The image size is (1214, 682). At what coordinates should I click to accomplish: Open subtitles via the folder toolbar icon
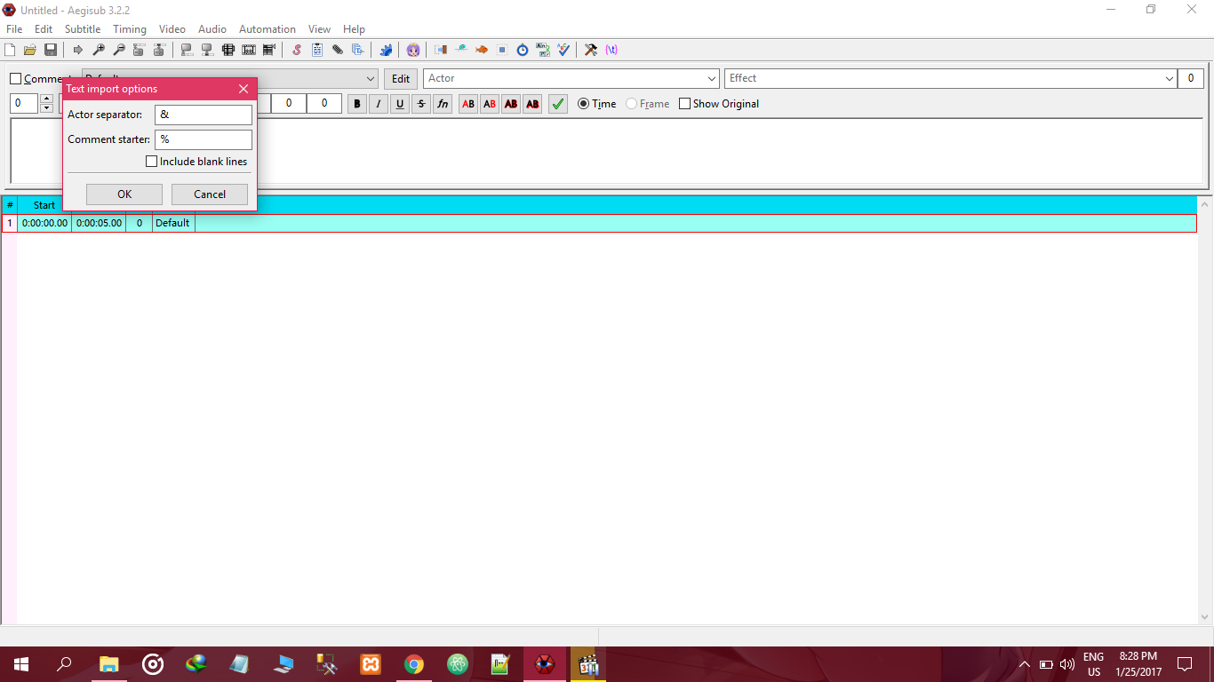point(30,50)
